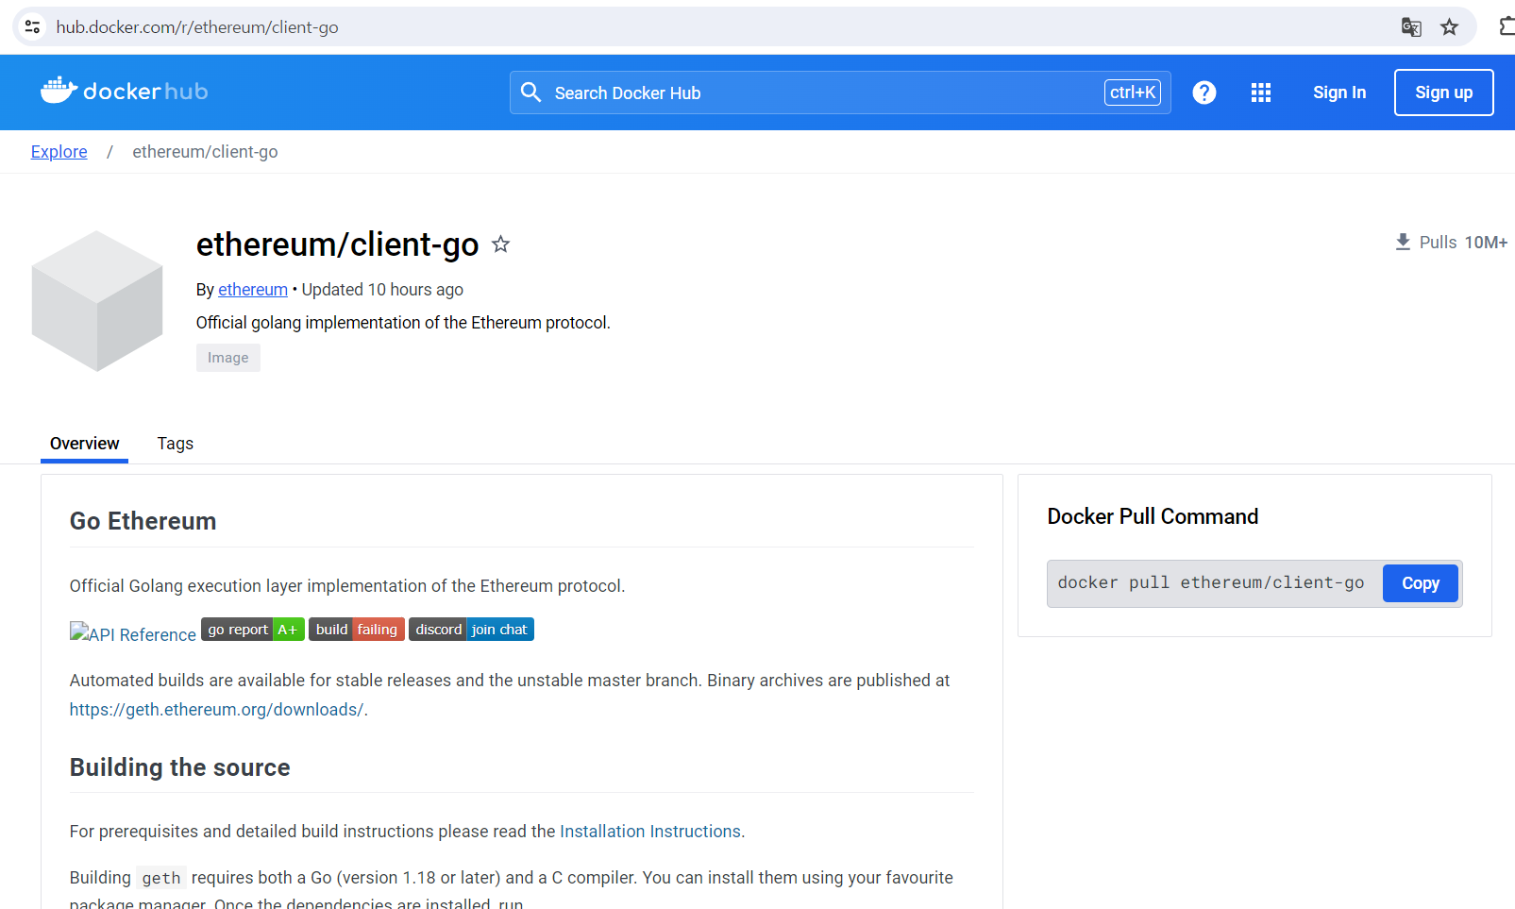Screen dimensions: 1515x909
Task: Focus the Search Docker Hub field
Action: (840, 93)
